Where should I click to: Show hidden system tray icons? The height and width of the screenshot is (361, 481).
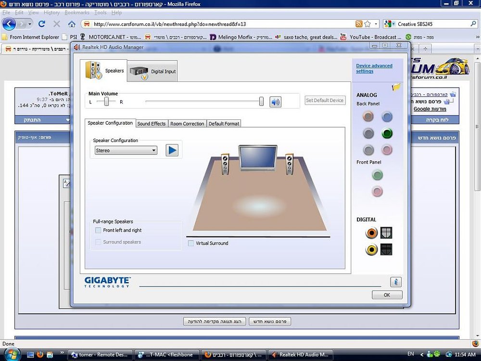coord(421,354)
